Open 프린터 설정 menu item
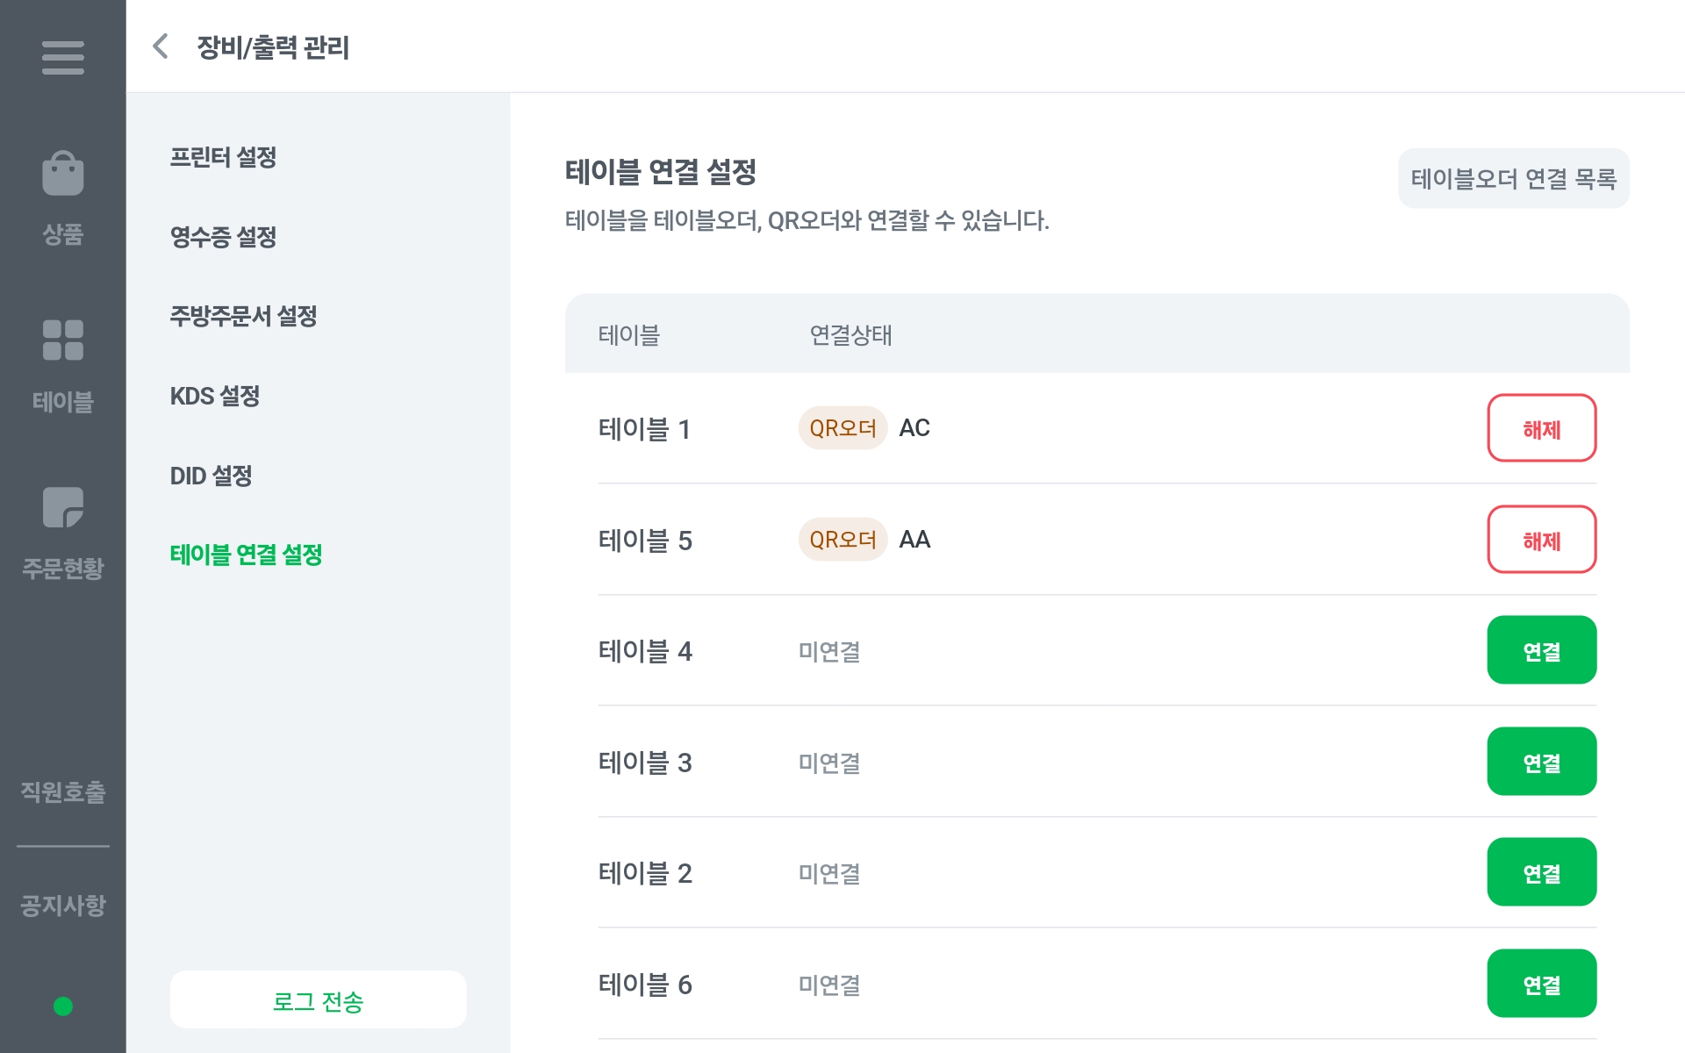Image resolution: width=1685 pixels, height=1053 pixels. (223, 158)
